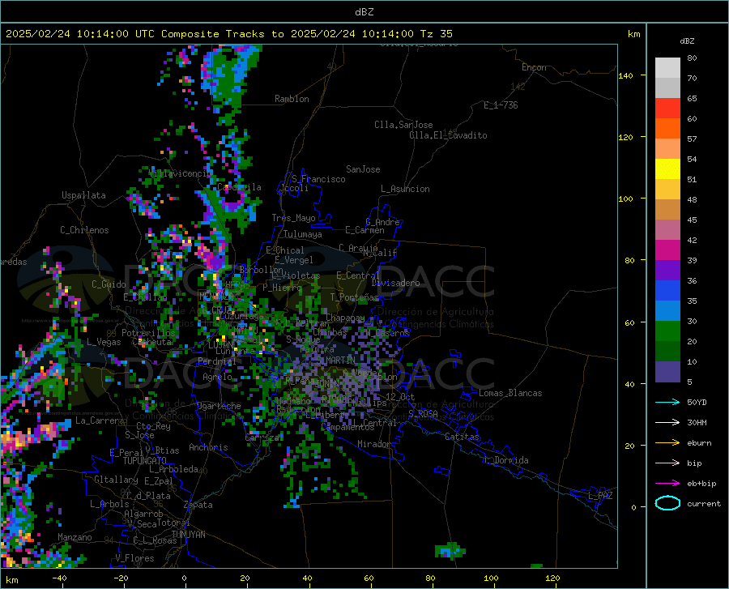This screenshot has width=729, height=589.
Task: Click the Encon map label
Action: (534, 67)
